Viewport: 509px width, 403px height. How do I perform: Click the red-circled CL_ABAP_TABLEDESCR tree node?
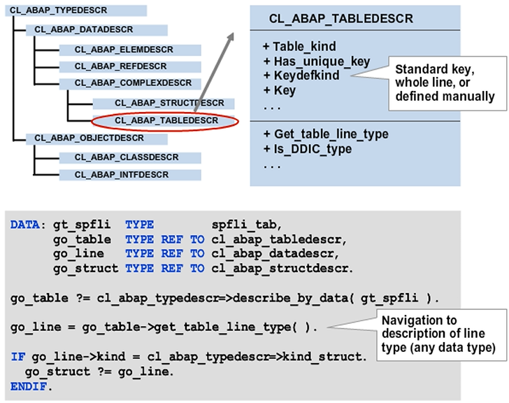[165, 120]
